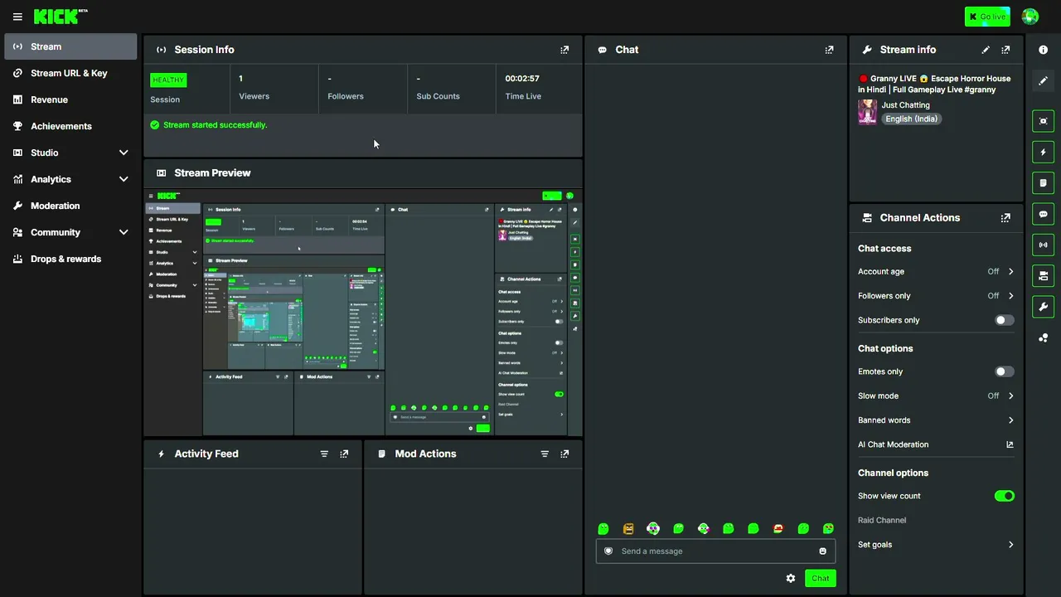Open Achievements in the sidebar
Image resolution: width=1061 pixels, height=597 pixels.
click(x=70, y=126)
